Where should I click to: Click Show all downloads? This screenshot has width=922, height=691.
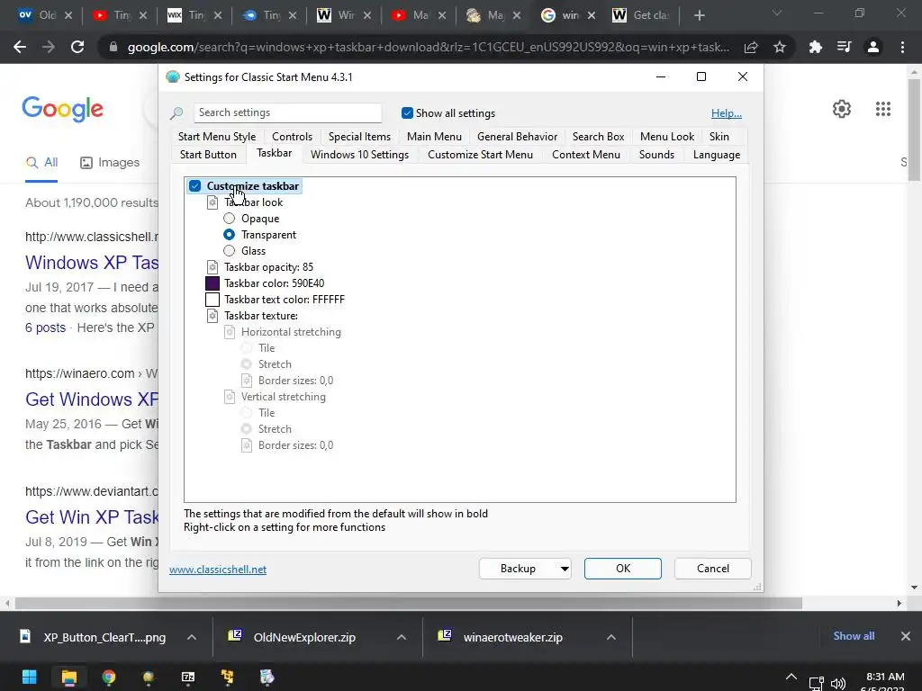(854, 636)
